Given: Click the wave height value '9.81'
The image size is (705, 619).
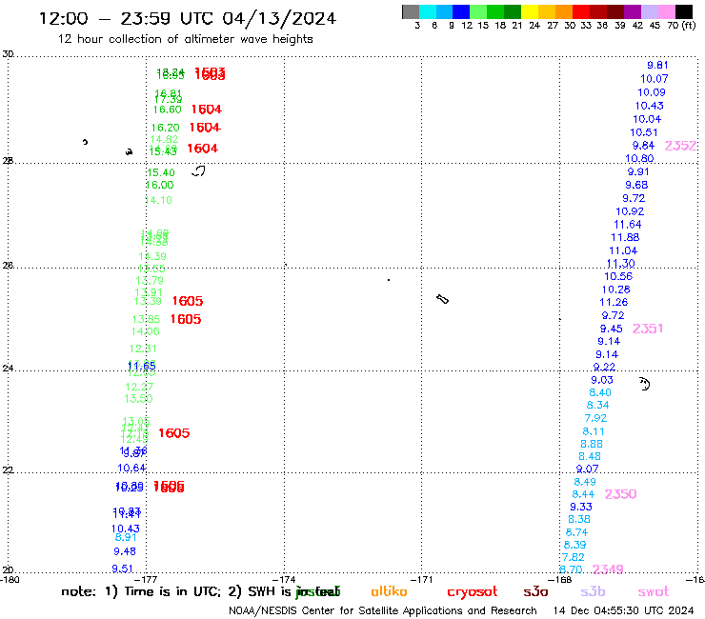Looking at the screenshot, I should coord(657,65).
